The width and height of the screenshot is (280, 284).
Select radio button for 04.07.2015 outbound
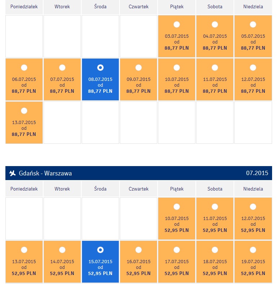pyautogui.click(x=215, y=24)
